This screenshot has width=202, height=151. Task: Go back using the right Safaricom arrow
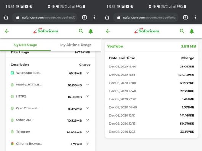108,31
